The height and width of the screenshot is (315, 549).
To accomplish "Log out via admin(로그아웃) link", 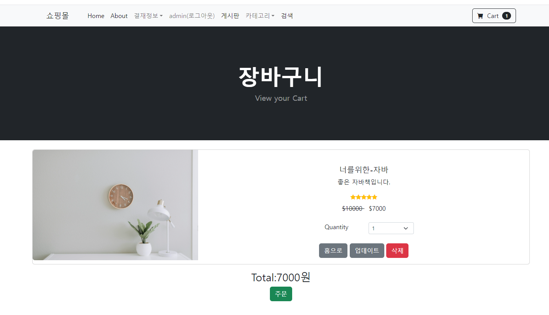I will point(192,16).
